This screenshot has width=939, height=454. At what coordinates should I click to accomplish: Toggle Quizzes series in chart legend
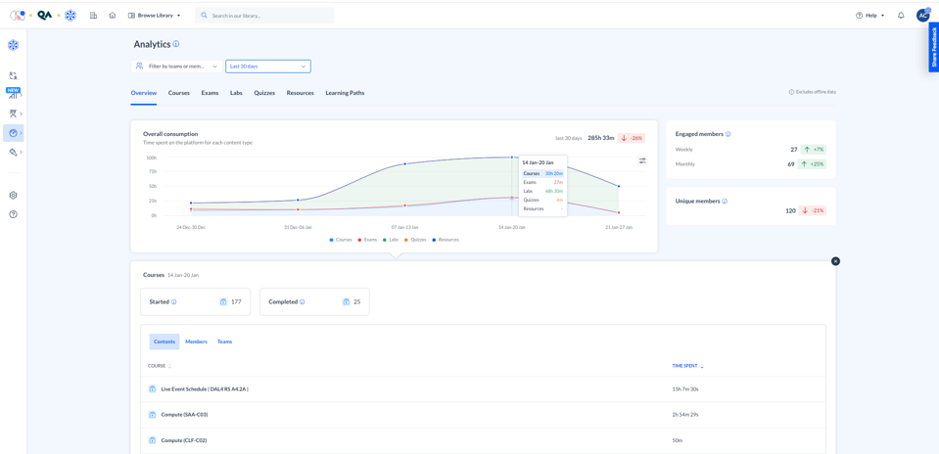[417, 240]
